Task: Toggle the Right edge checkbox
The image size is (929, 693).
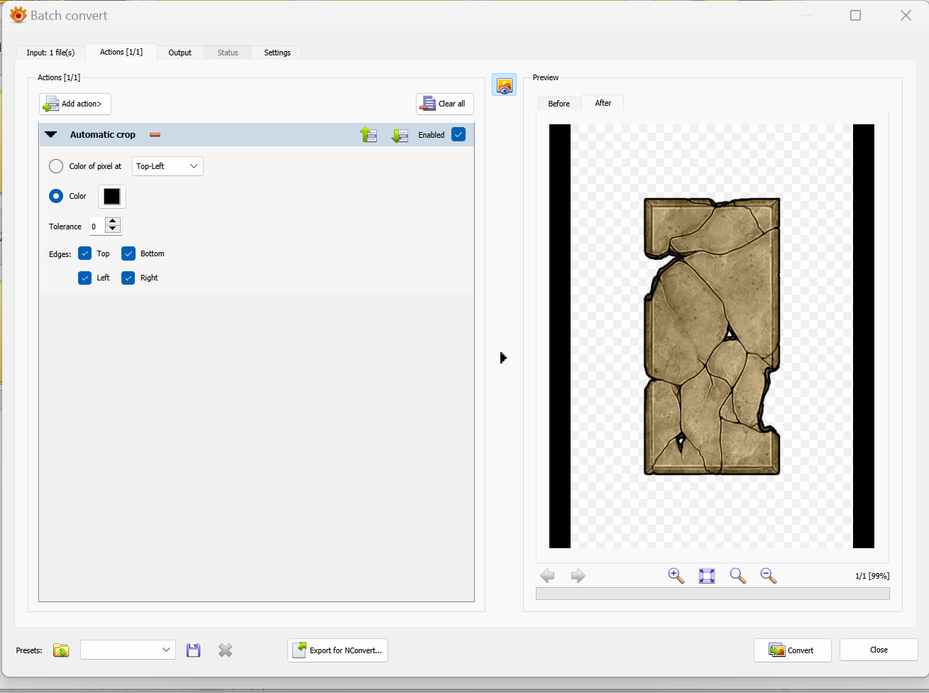Action: (x=128, y=278)
